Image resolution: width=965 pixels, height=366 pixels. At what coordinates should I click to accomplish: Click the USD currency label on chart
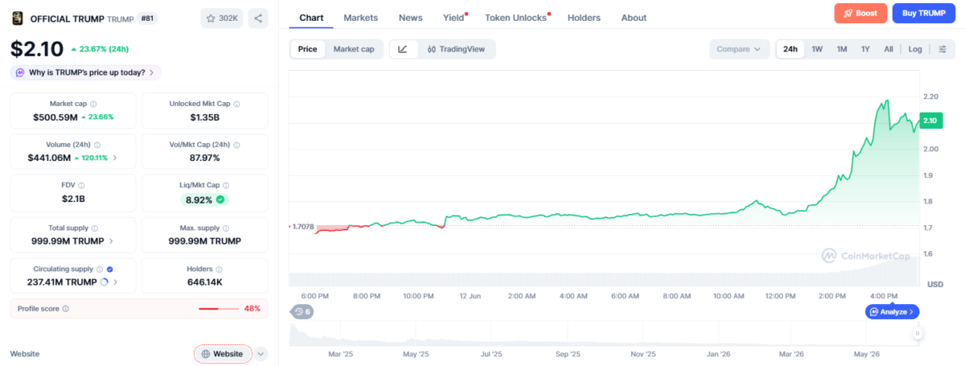tap(935, 284)
